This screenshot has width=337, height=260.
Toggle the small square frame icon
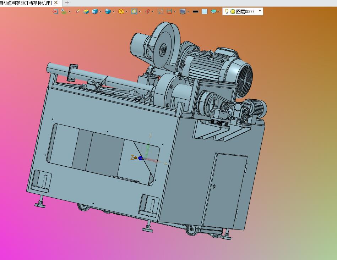161,11
